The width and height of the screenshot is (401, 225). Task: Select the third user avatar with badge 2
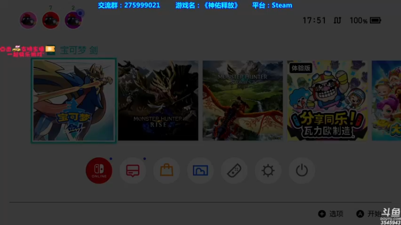point(73,20)
